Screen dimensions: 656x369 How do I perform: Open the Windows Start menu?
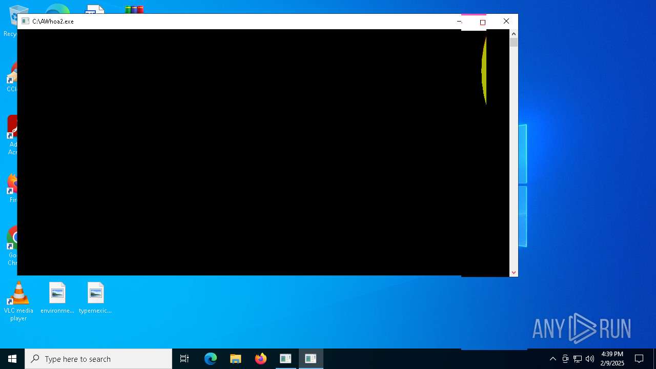(12, 359)
